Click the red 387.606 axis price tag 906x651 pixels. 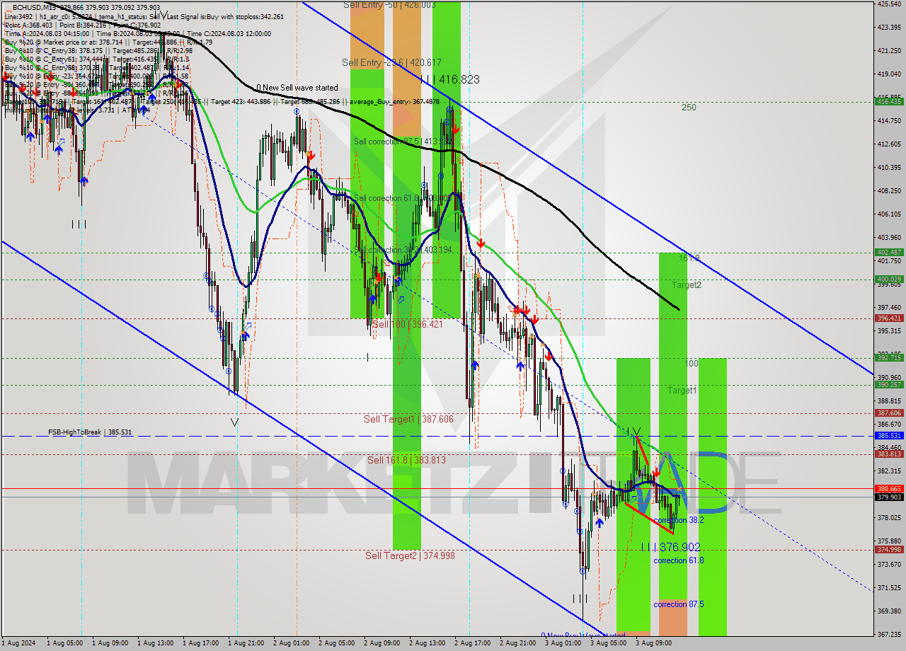pos(889,413)
